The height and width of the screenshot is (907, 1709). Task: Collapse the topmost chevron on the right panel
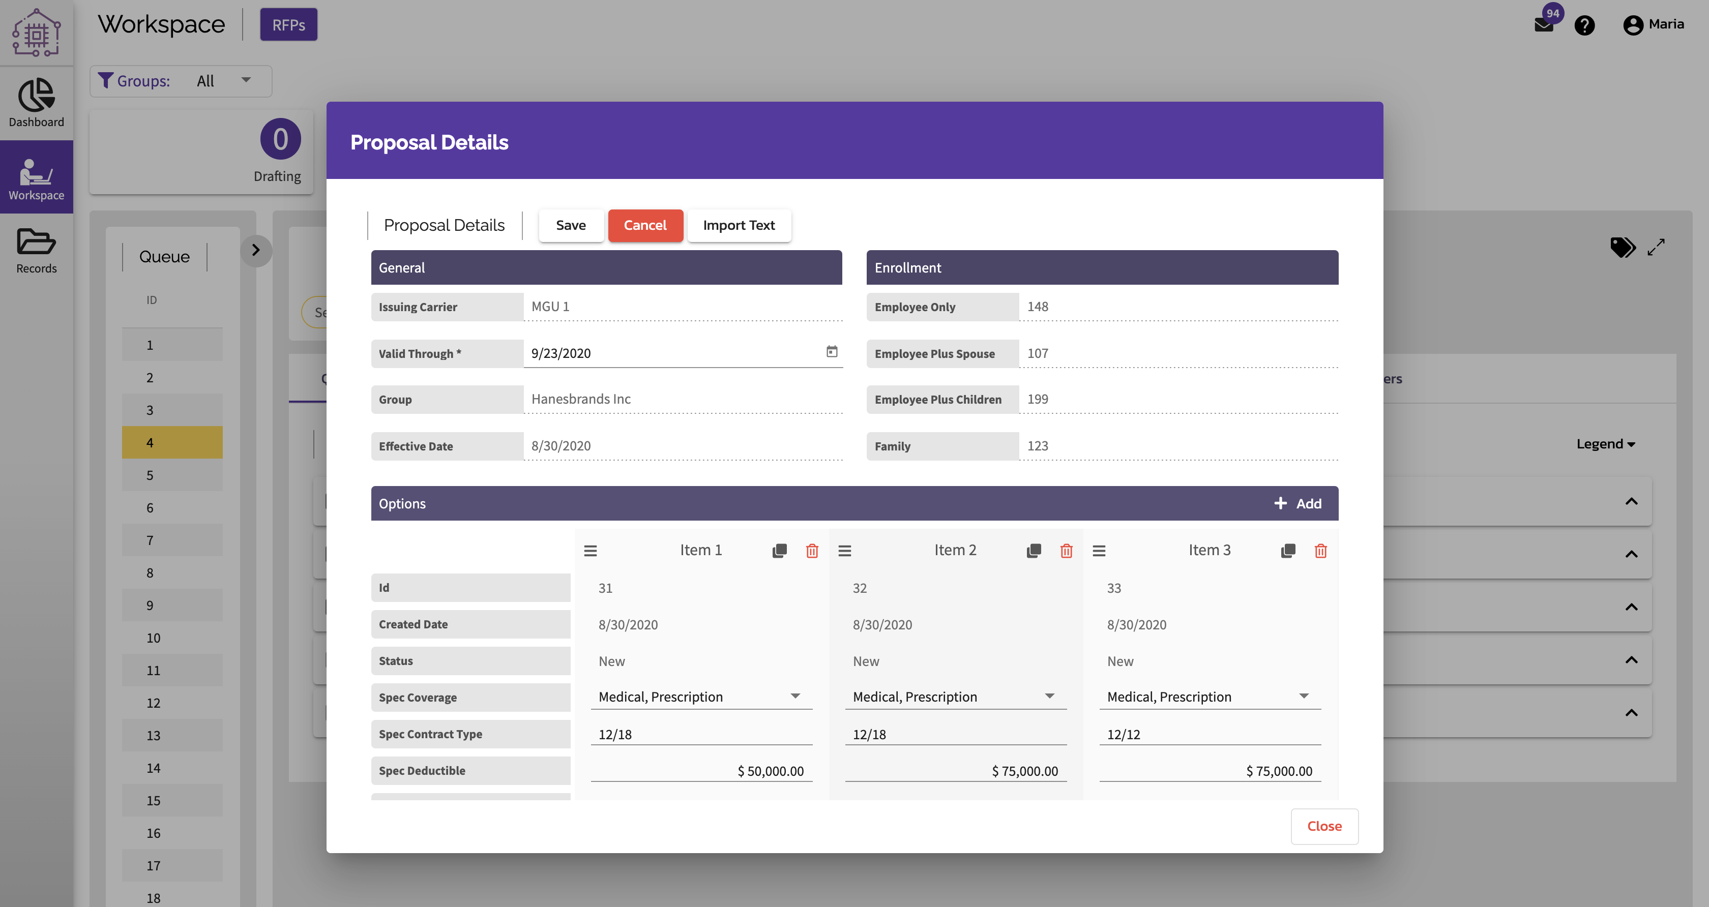click(x=1632, y=501)
